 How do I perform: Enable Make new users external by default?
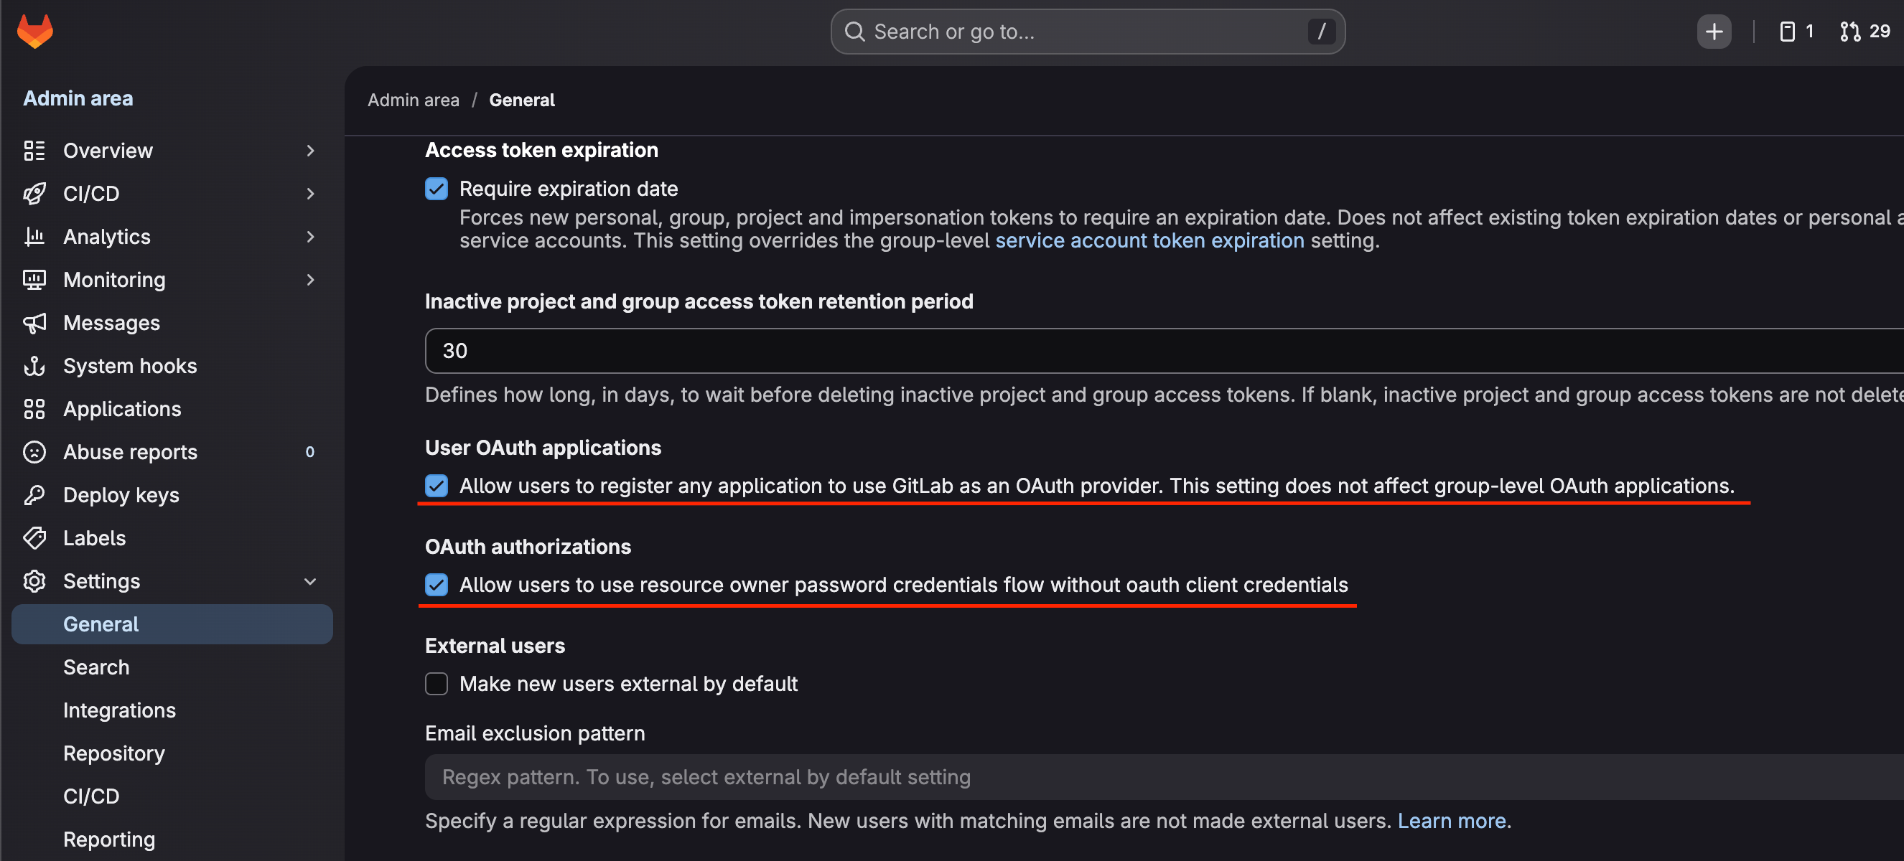tap(436, 684)
